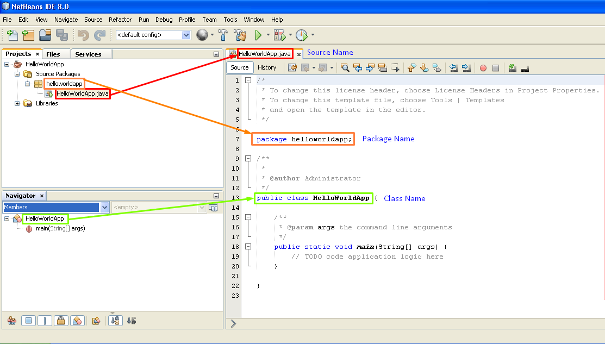This screenshot has width=605, height=344.
Task: Open the Debug Project dropdown arrow
Action: pos(290,35)
